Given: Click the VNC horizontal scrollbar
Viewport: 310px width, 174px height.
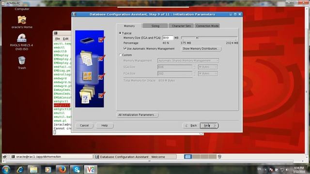Looking at the screenshot, I should tap(150, 161).
